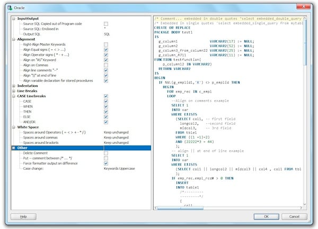Collapse the White Space section
The width and height of the screenshot is (318, 229).
click(13, 127)
